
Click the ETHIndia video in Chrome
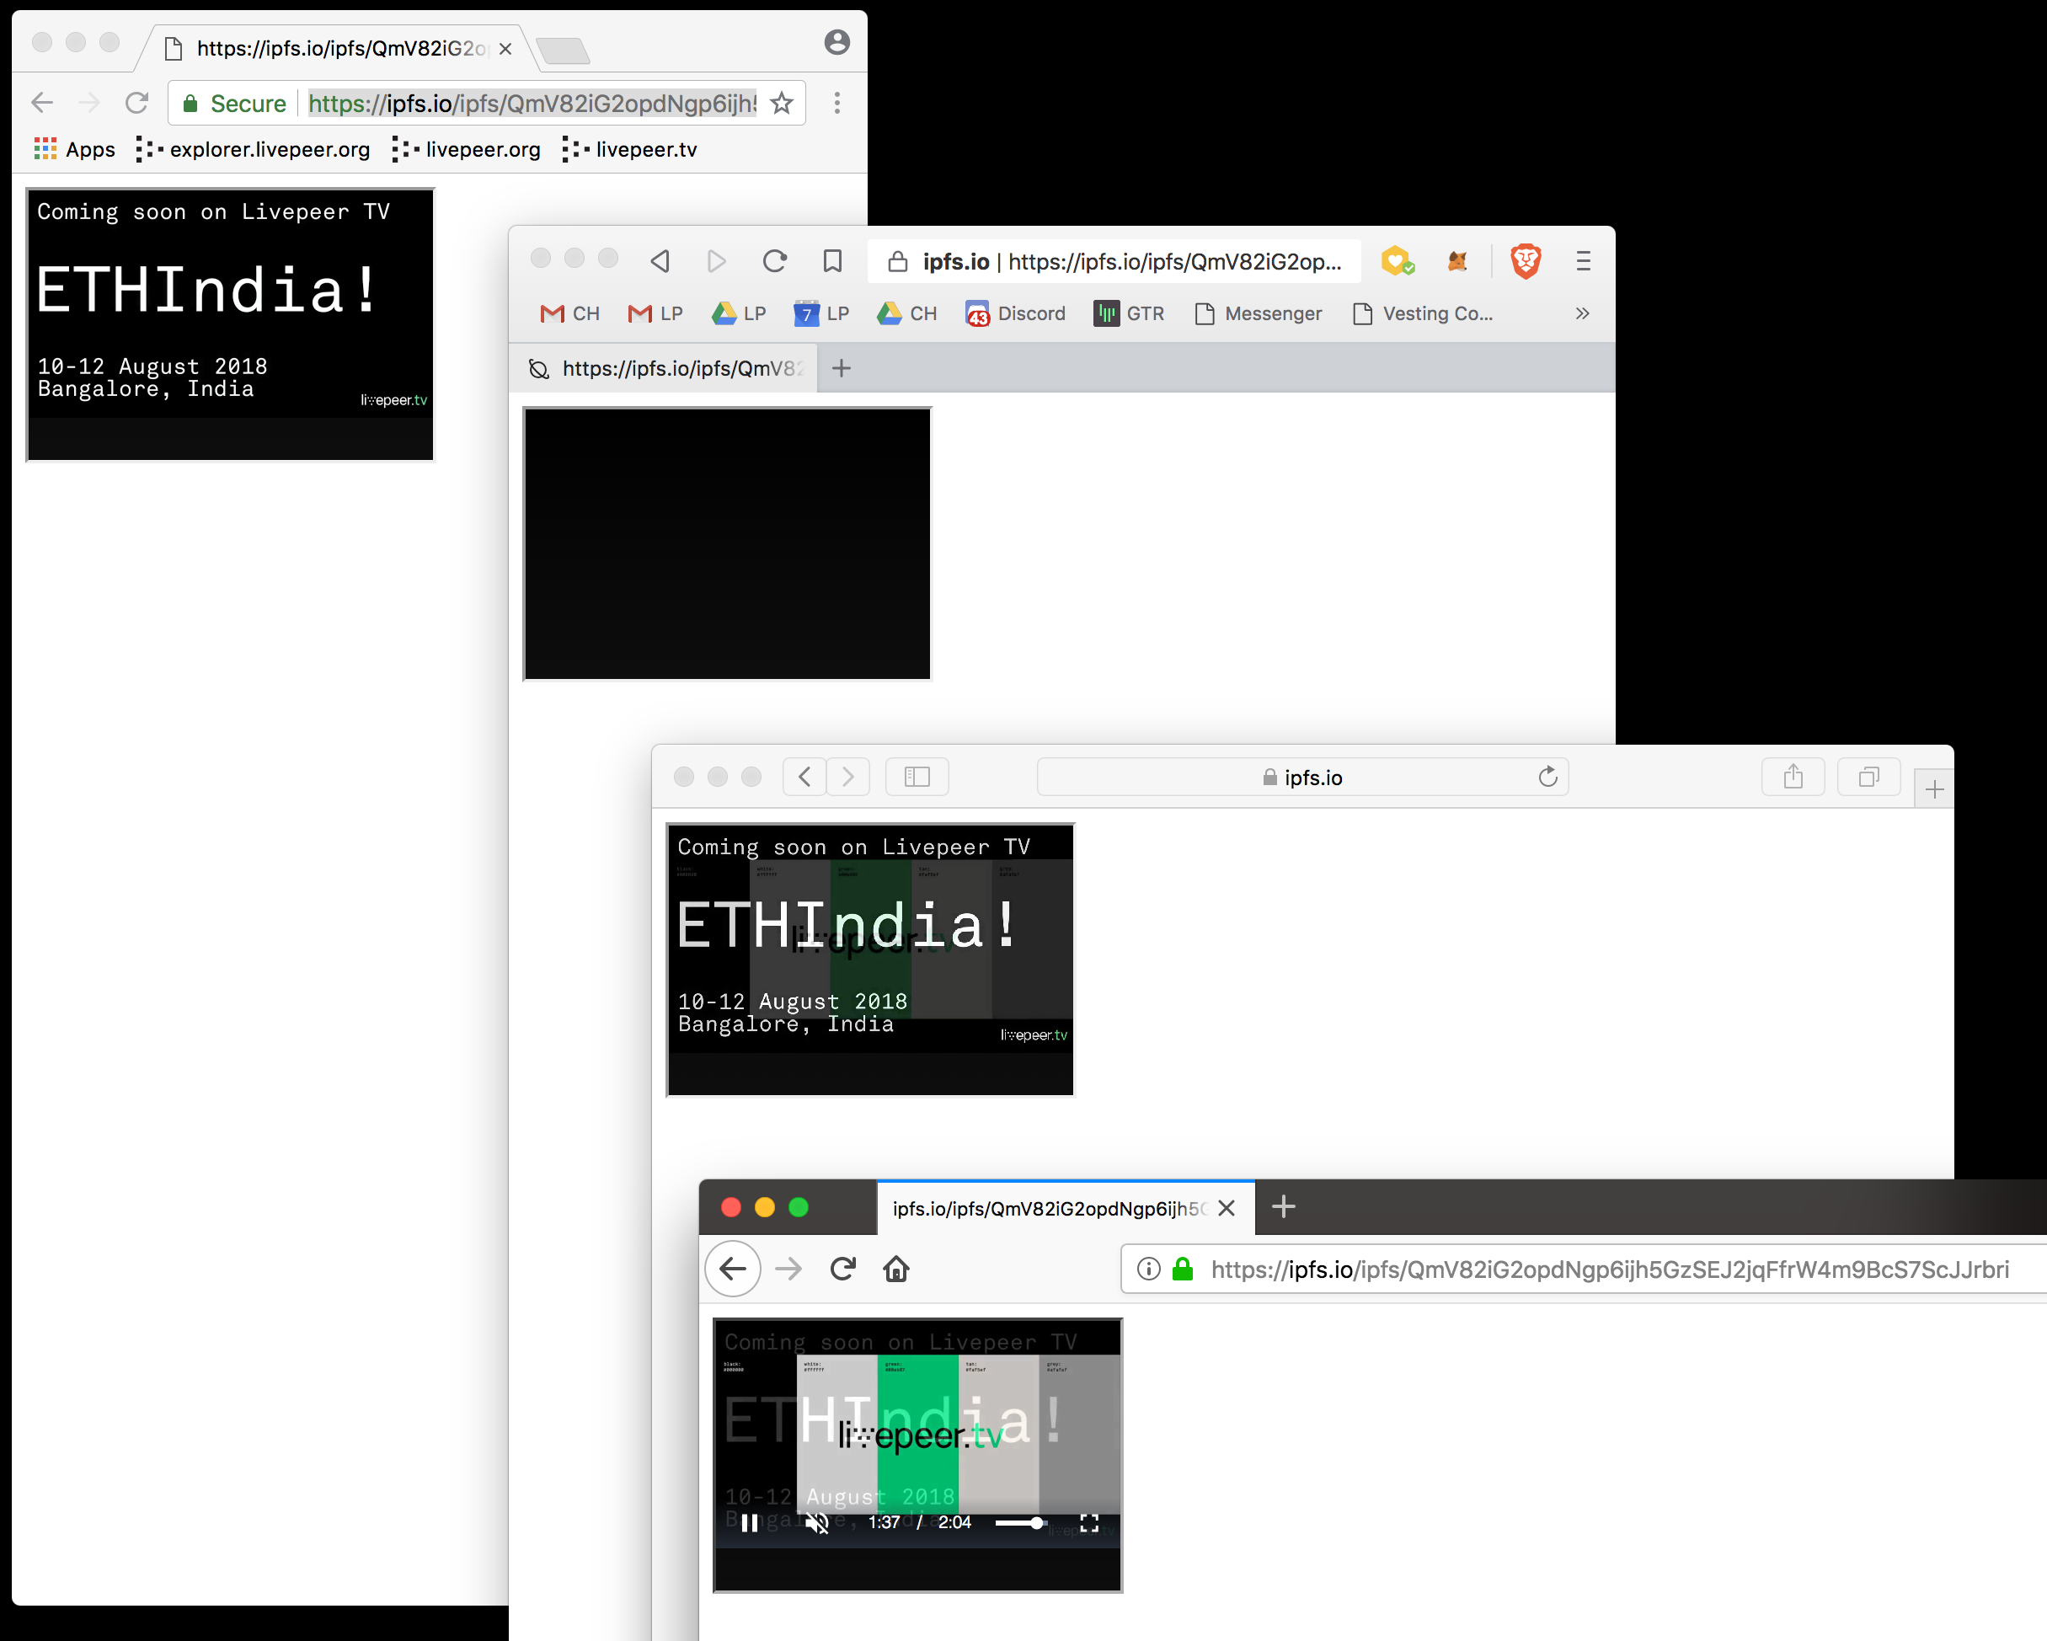(230, 323)
